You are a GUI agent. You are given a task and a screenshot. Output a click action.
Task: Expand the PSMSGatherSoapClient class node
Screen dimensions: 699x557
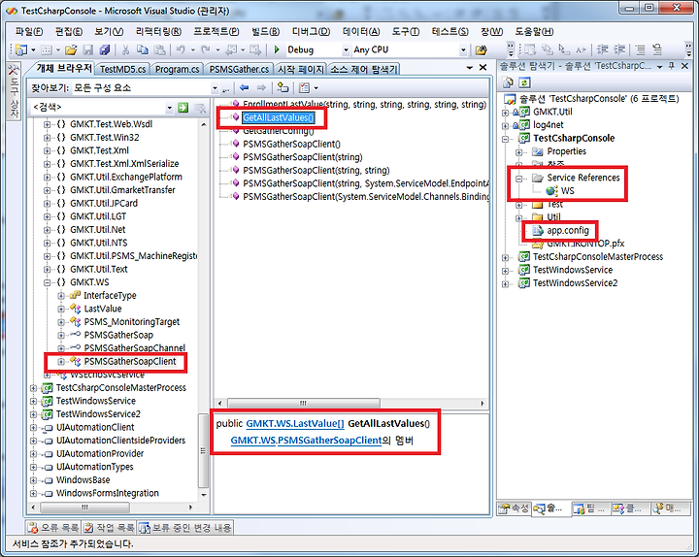60,361
